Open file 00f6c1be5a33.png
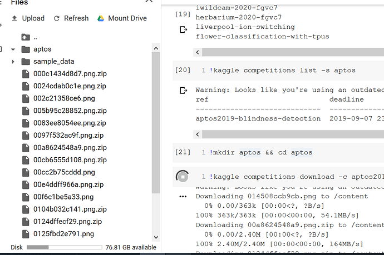Image resolution: width=384 pixels, height=255 pixels. 63,197
